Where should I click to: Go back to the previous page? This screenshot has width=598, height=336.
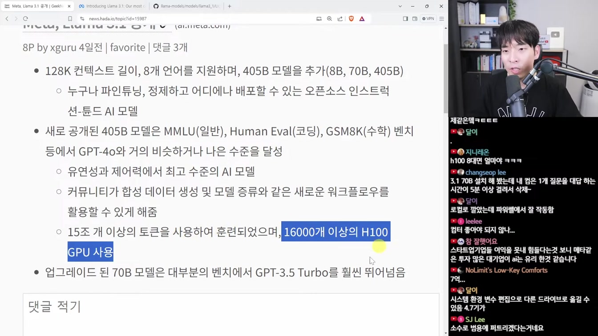7,19
